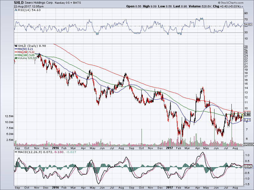Select the Open 8.56 value
This screenshot has height=190, width=254.
tap(134, 6)
